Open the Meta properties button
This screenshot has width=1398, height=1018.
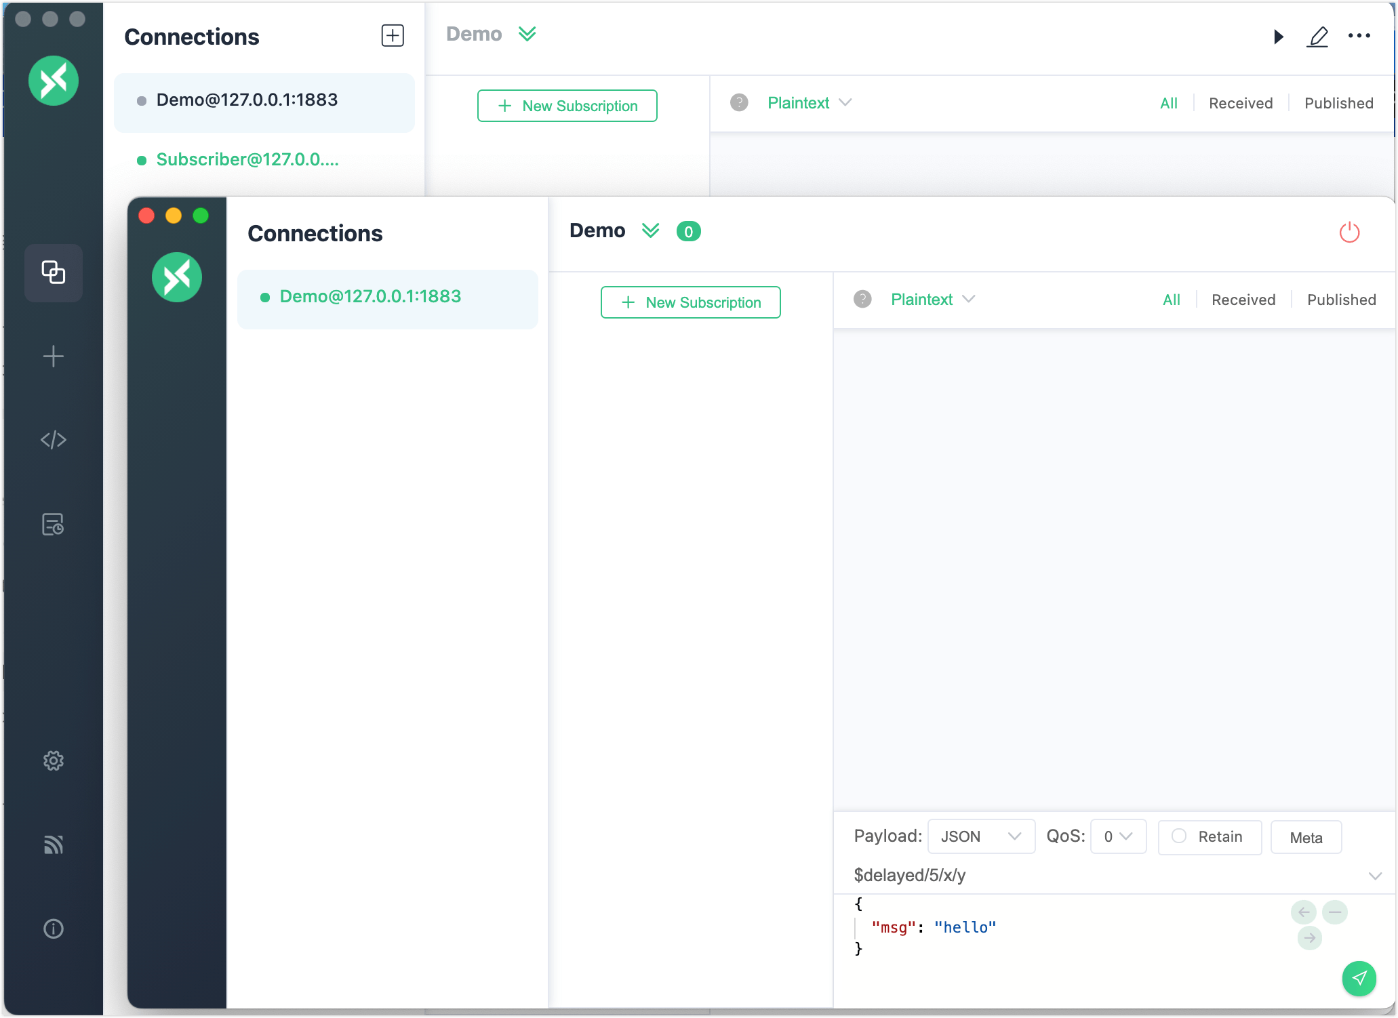[x=1306, y=838]
